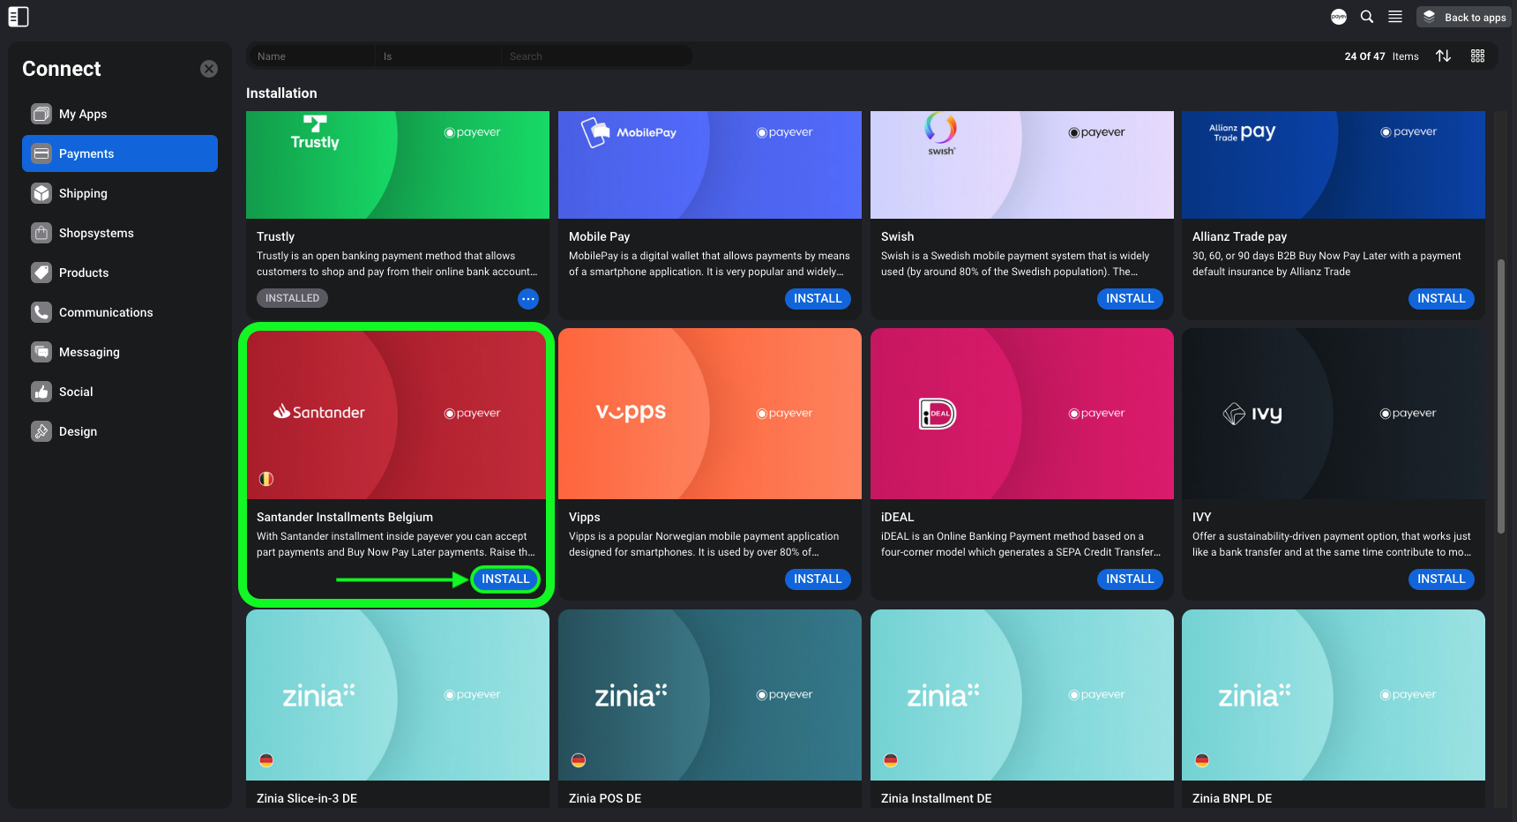Switch to grid view layout icon

click(x=1477, y=56)
